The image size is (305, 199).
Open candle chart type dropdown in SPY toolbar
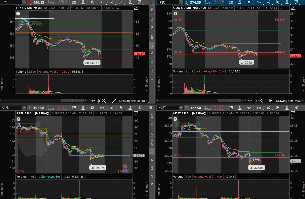click(x=112, y=2)
